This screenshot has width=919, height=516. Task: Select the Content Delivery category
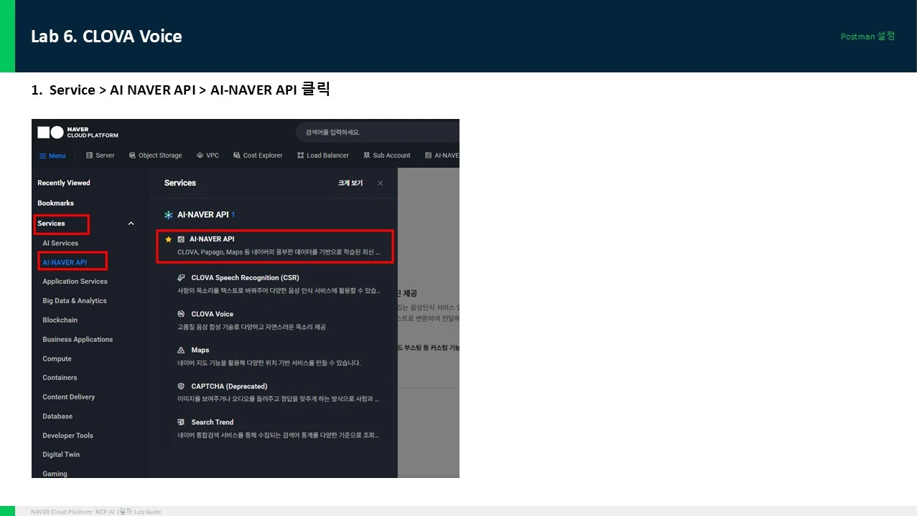point(69,397)
